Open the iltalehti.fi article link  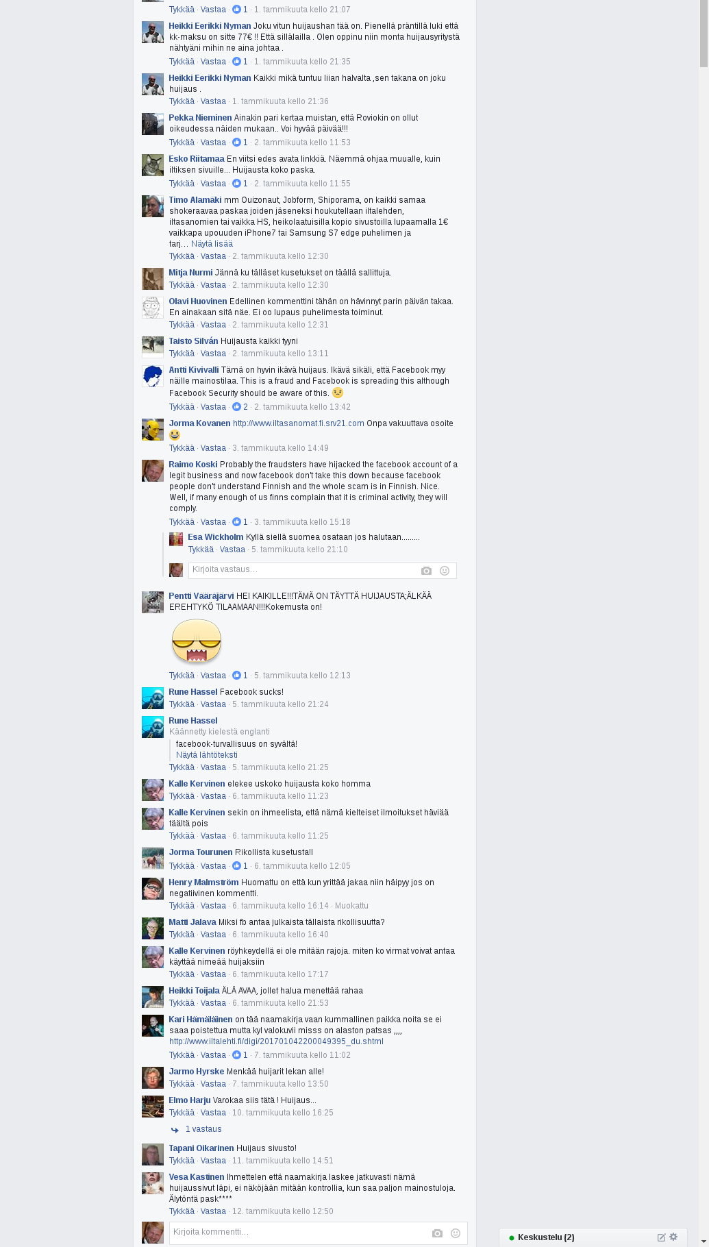coord(276,1041)
